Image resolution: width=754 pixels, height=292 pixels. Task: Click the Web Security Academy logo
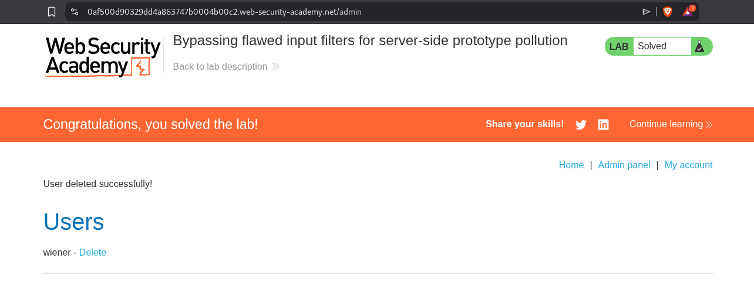[x=103, y=57]
